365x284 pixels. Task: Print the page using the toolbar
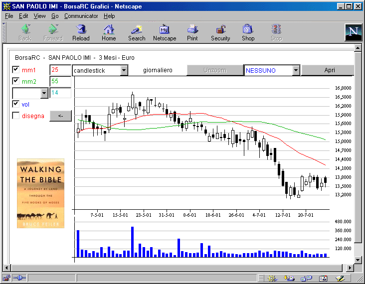coord(192,32)
